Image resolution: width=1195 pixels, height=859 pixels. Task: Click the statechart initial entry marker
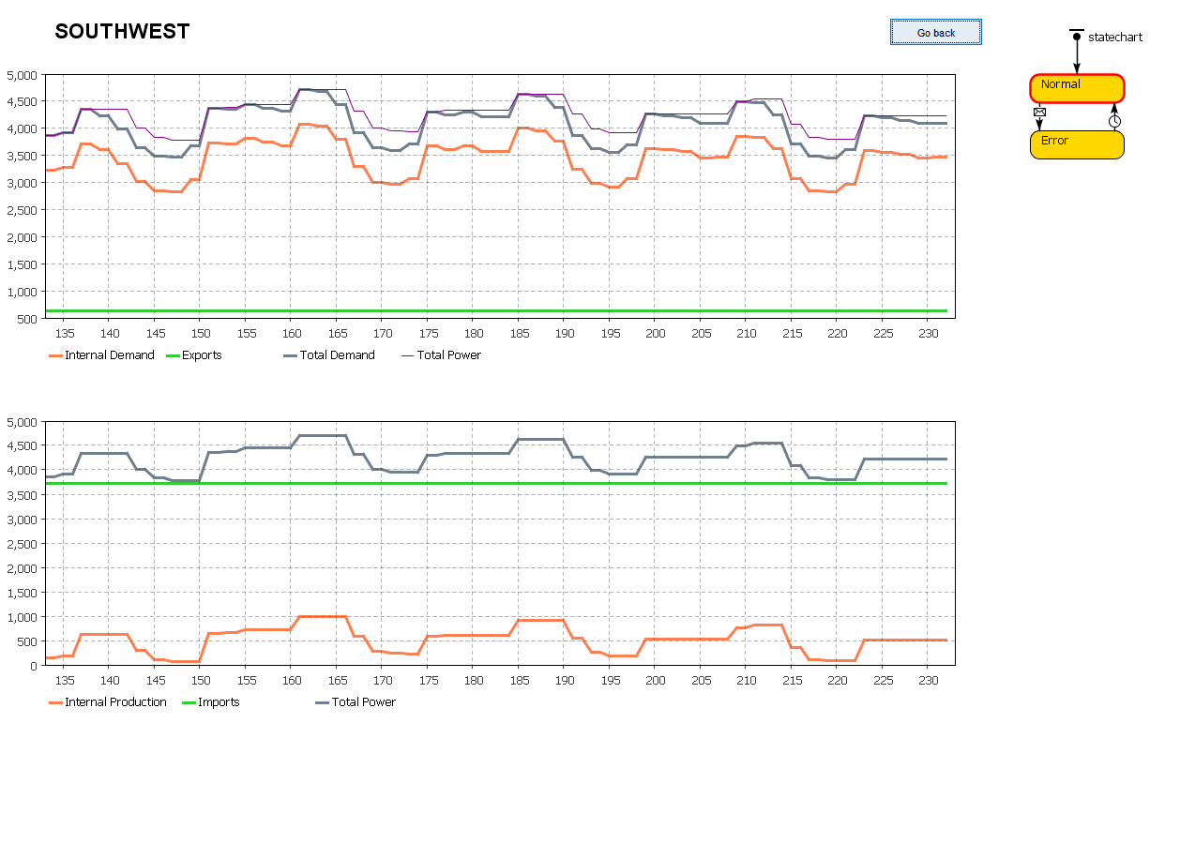1076,34
